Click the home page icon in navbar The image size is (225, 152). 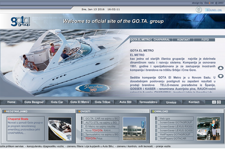219,102
